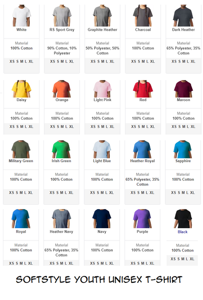The image size is (203, 300).
Task: Pick the Maroon t-shirt thumbnail
Action: point(183,89)
